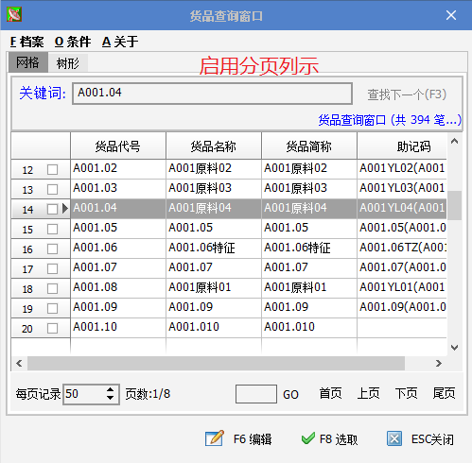
Task: Tick the checkbox on row 18
Action: tap(52, 288)
